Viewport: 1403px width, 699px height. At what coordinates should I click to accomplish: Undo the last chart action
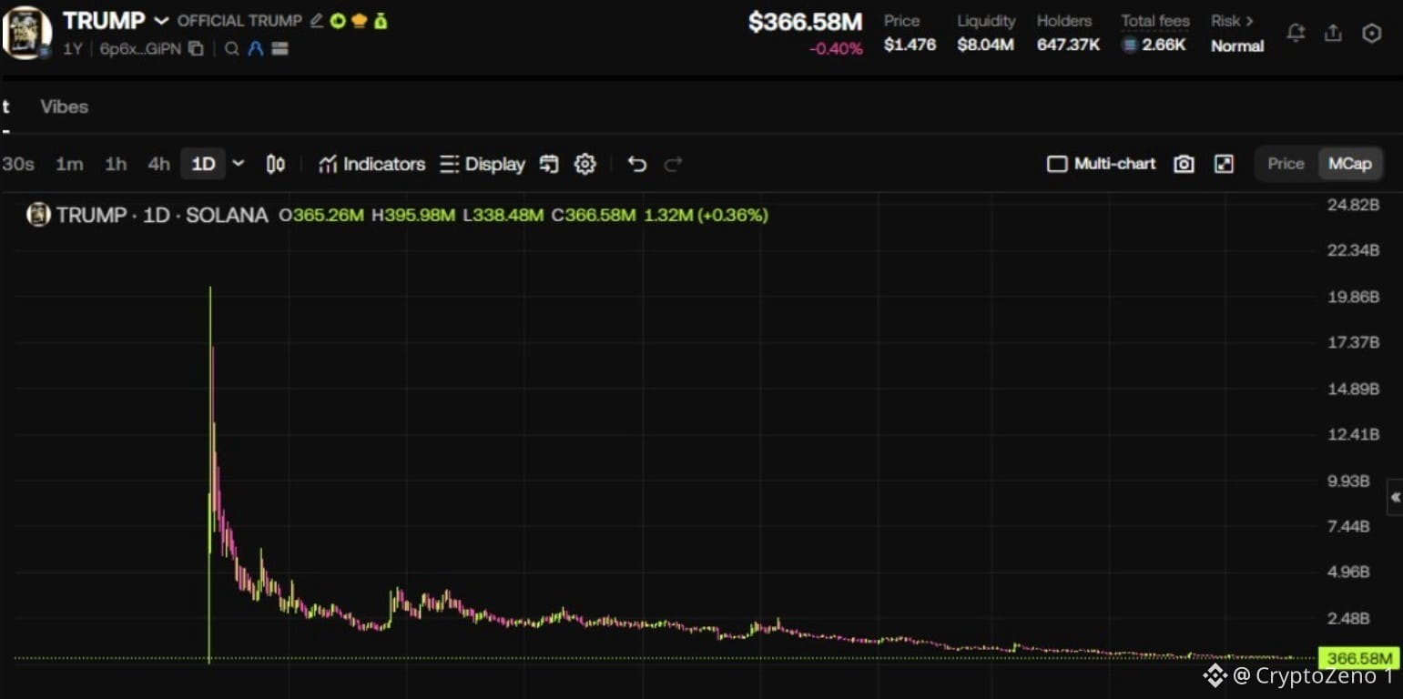[x=637, y=164]
